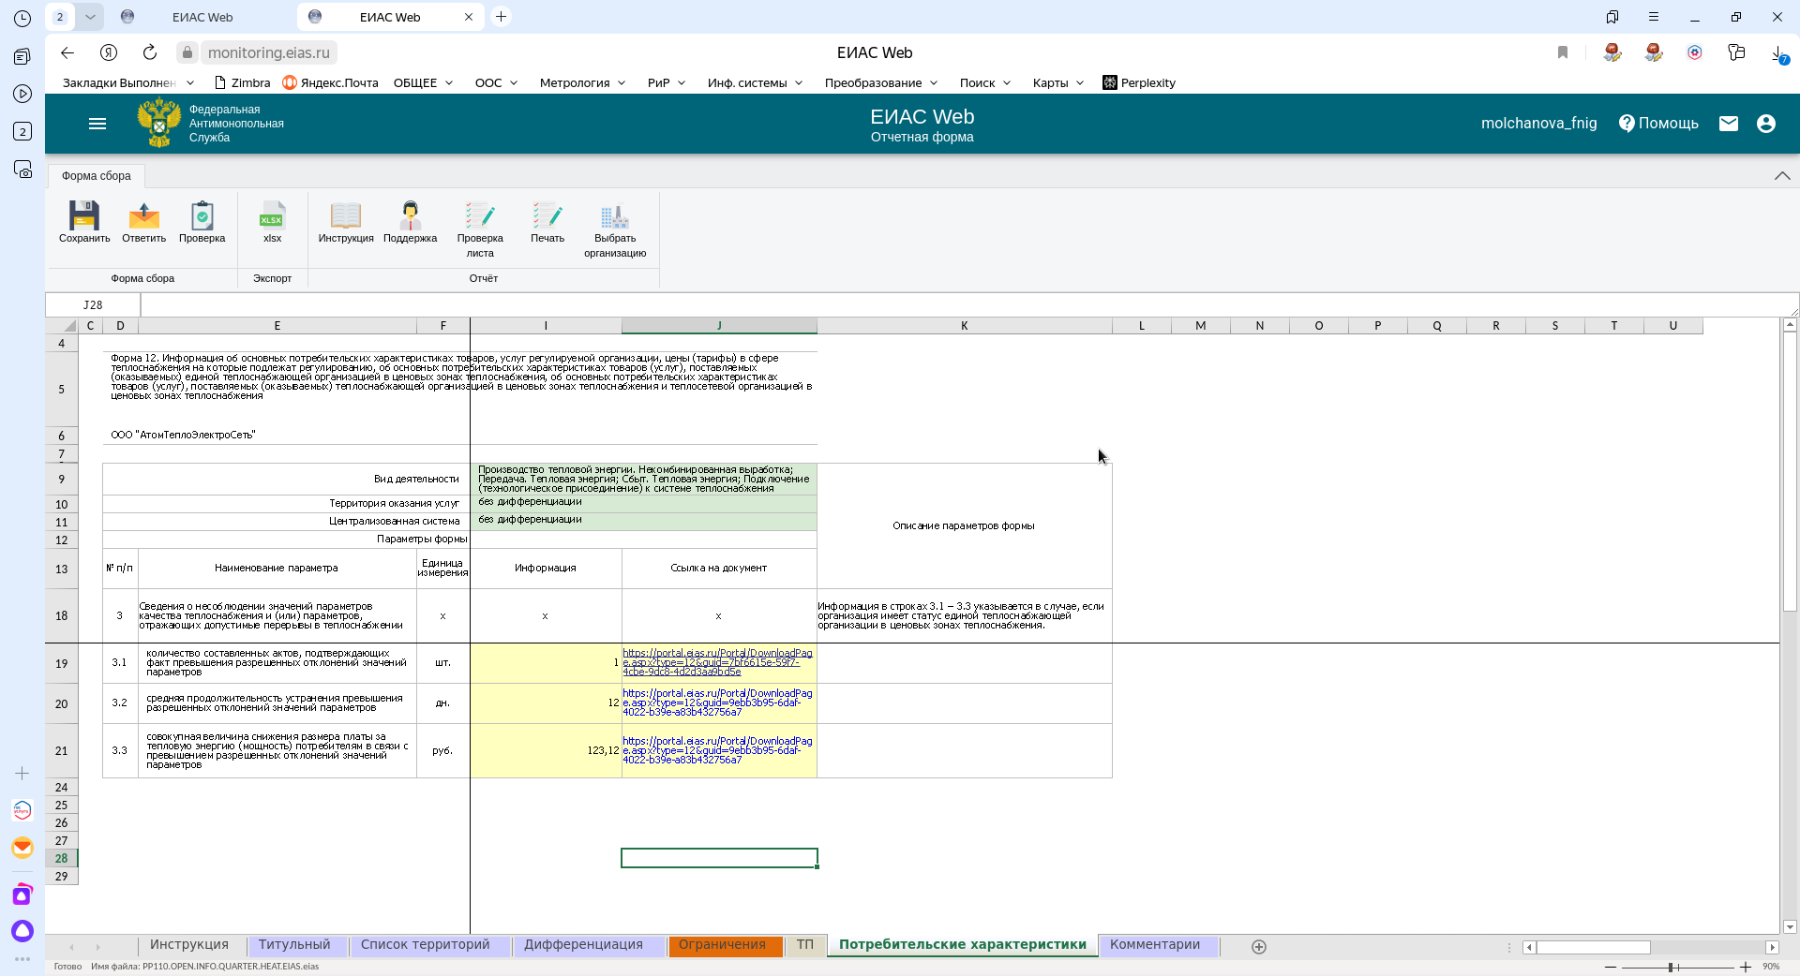Expand the Преобразование bookmarks dropdown

[880, 82]
